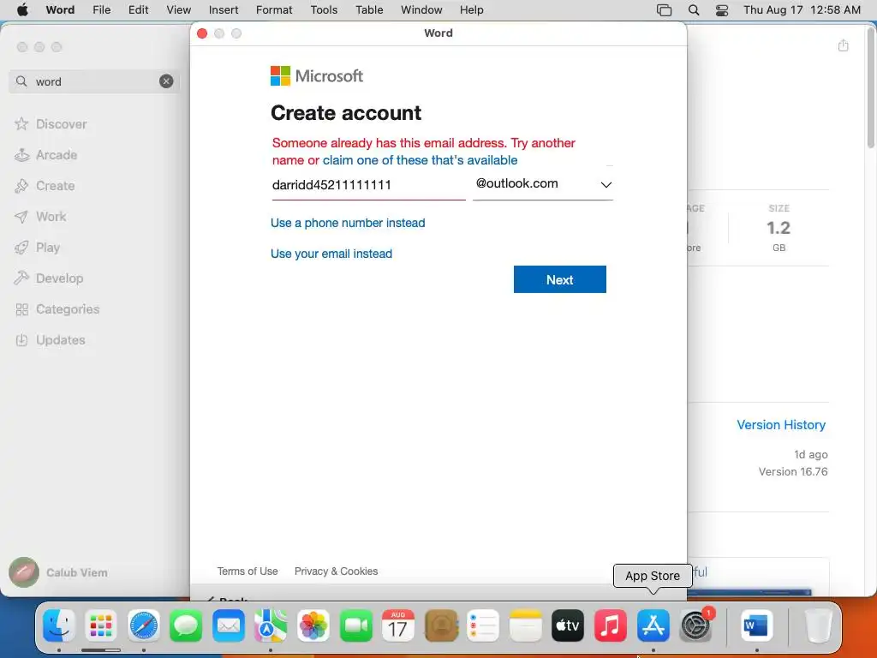Open the Format menu
The width and height of the screenshot is (877, 658).
pyautogui.click(x=274, y=10)
